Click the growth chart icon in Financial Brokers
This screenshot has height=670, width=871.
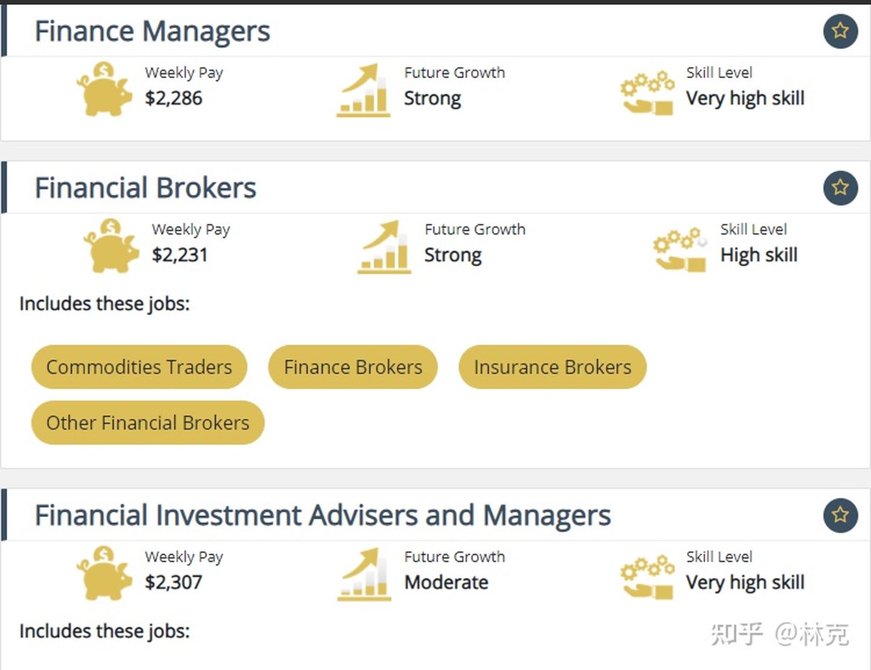click(384, 247)
